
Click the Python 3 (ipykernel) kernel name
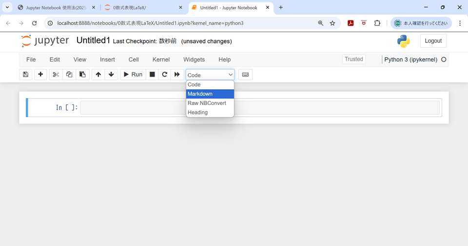pyautogui.click(x=410, y=60)
